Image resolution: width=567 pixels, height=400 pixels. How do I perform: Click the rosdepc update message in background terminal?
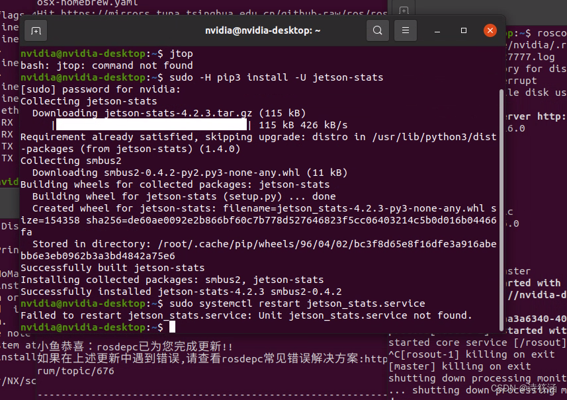tap(135, 346)
